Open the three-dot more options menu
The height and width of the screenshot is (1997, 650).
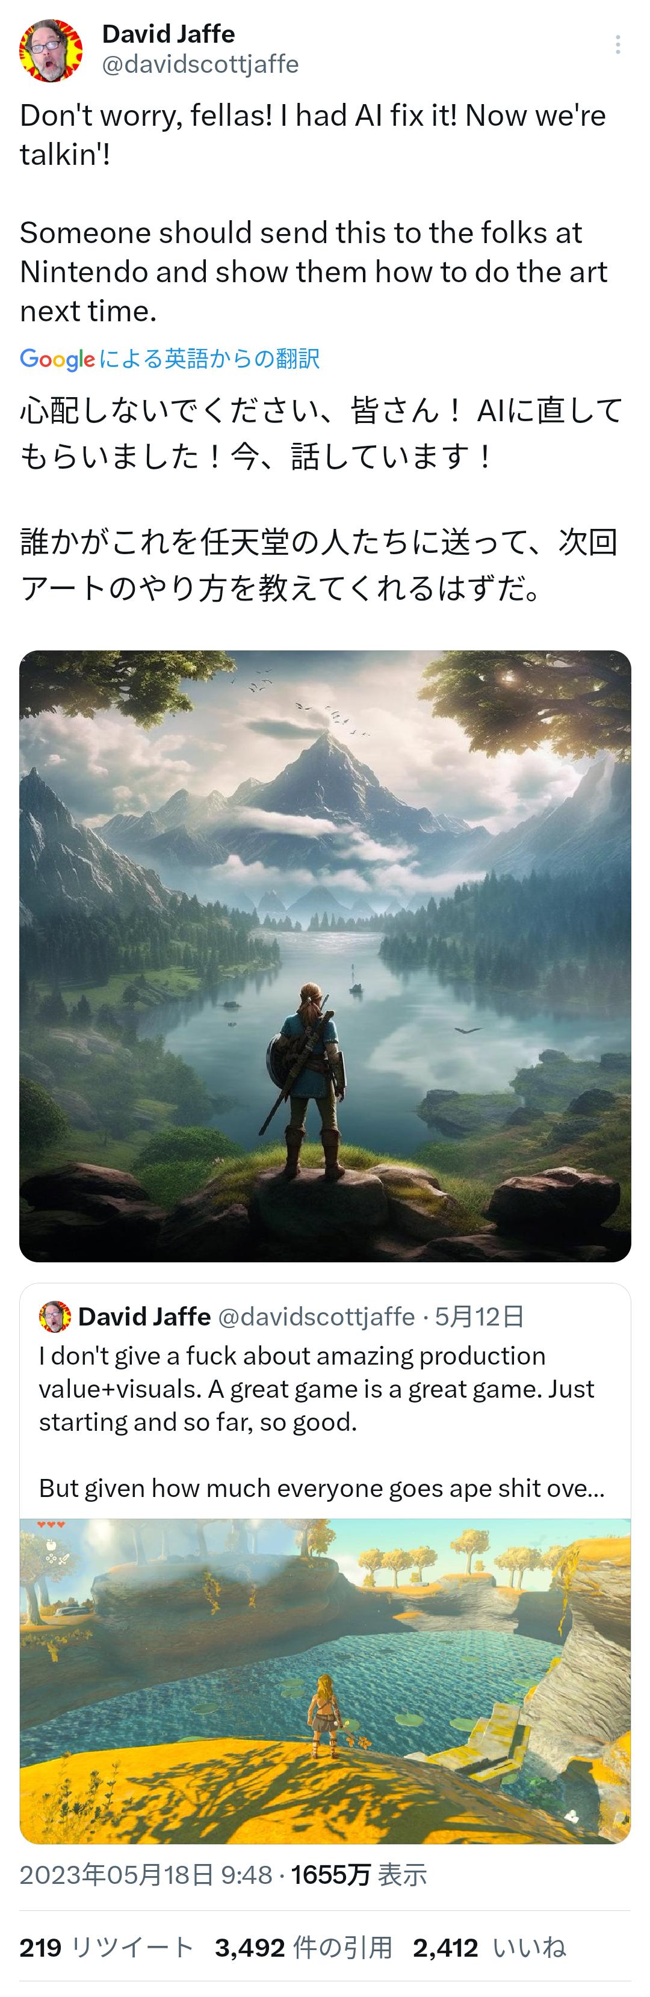pyautogui.click(x=617, y=44)
